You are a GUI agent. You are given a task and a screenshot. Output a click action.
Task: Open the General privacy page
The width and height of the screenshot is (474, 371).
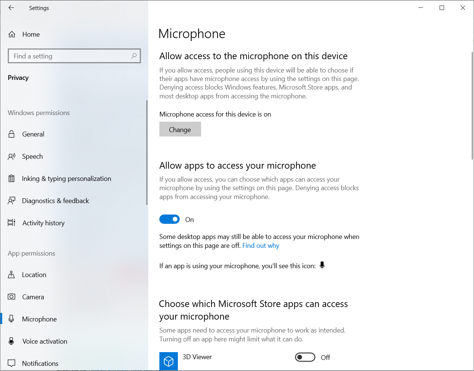[x=74, y=134]
